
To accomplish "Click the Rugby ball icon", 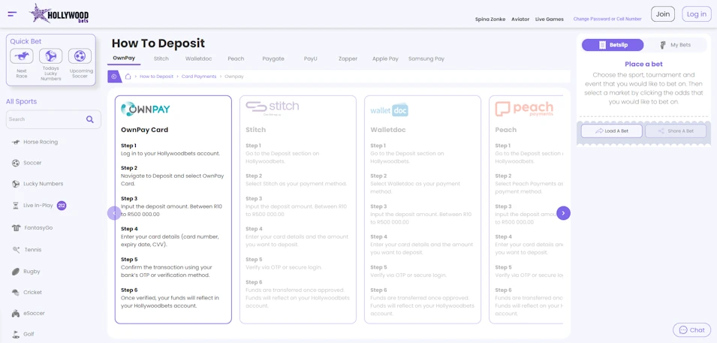I will coord(16,272).
